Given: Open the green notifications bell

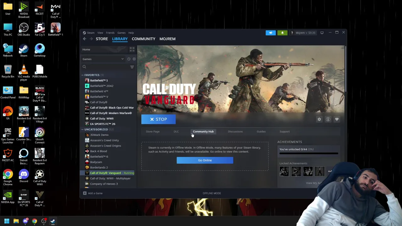Looking at the screenshot, I should point(282,33).
